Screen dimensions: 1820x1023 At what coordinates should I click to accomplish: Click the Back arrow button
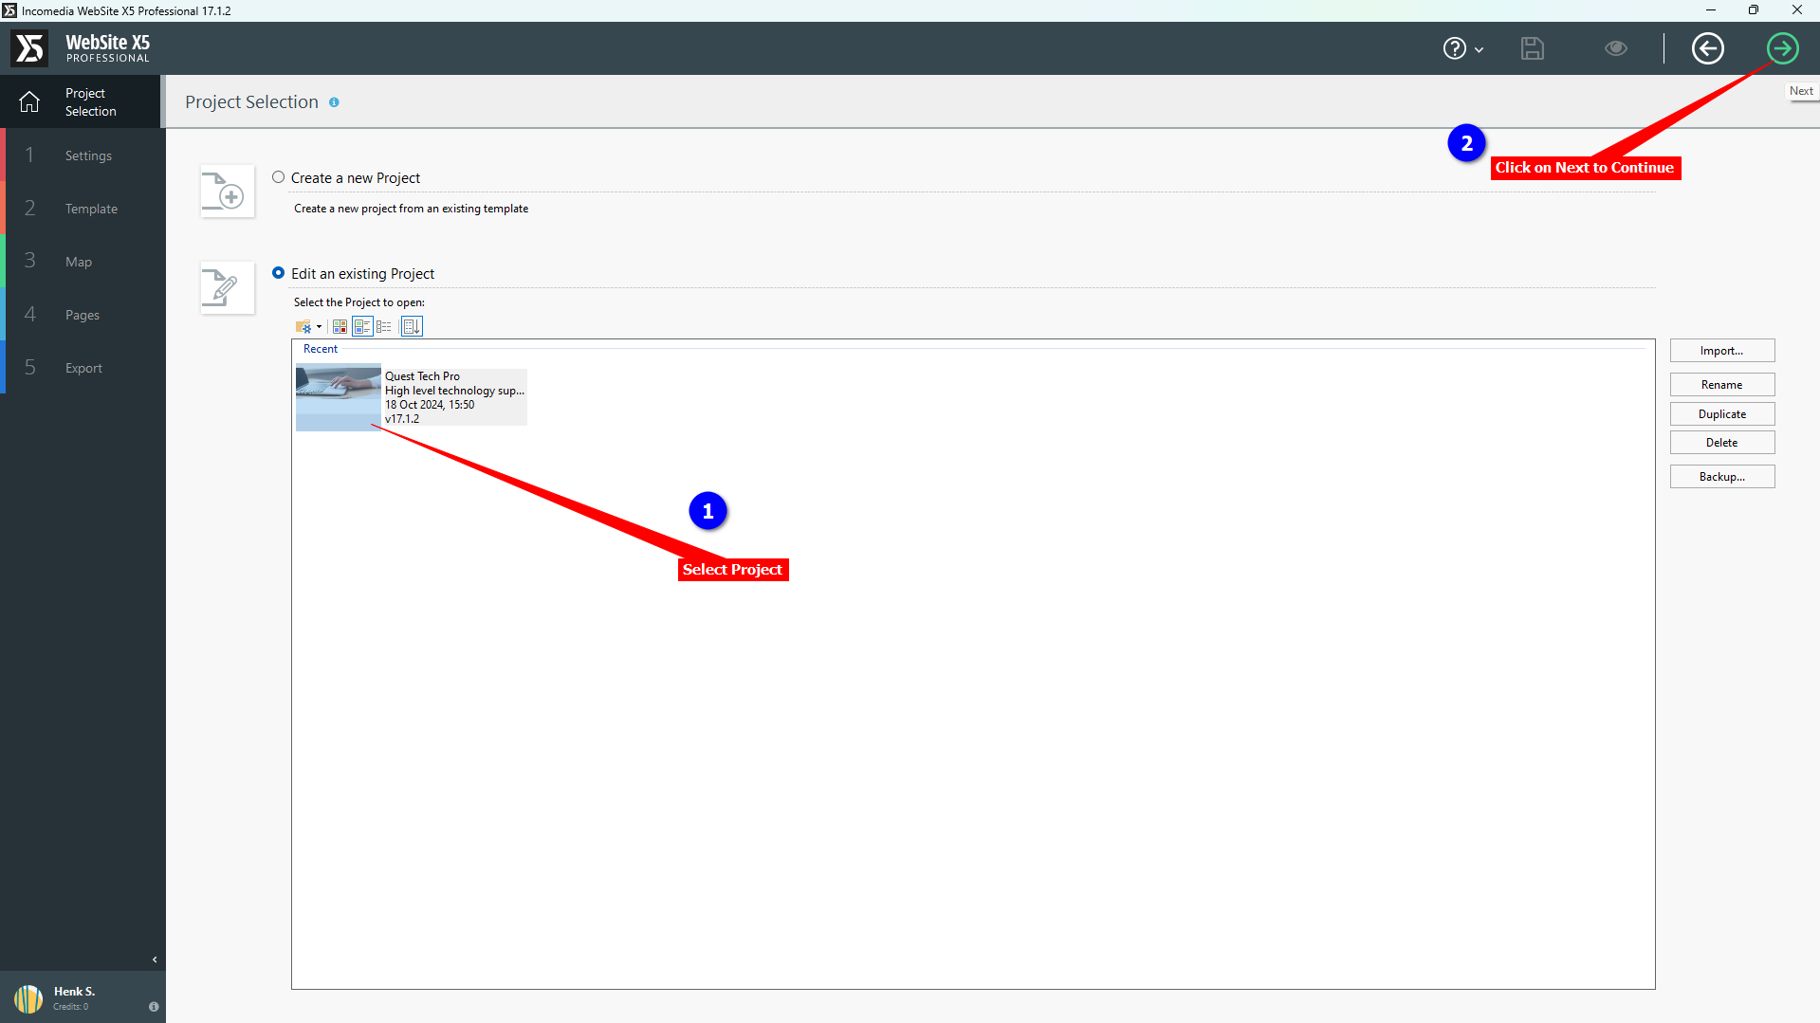coord(1707,48)
